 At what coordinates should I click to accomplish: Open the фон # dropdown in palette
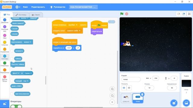[16, 73]
